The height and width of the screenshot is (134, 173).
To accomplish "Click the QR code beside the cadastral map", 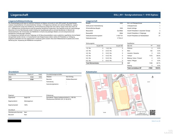I will click(x=152, y=113).
